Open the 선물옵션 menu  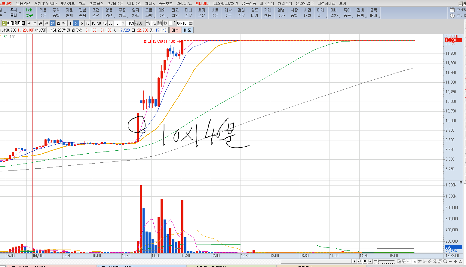click(x=96, y=3)
